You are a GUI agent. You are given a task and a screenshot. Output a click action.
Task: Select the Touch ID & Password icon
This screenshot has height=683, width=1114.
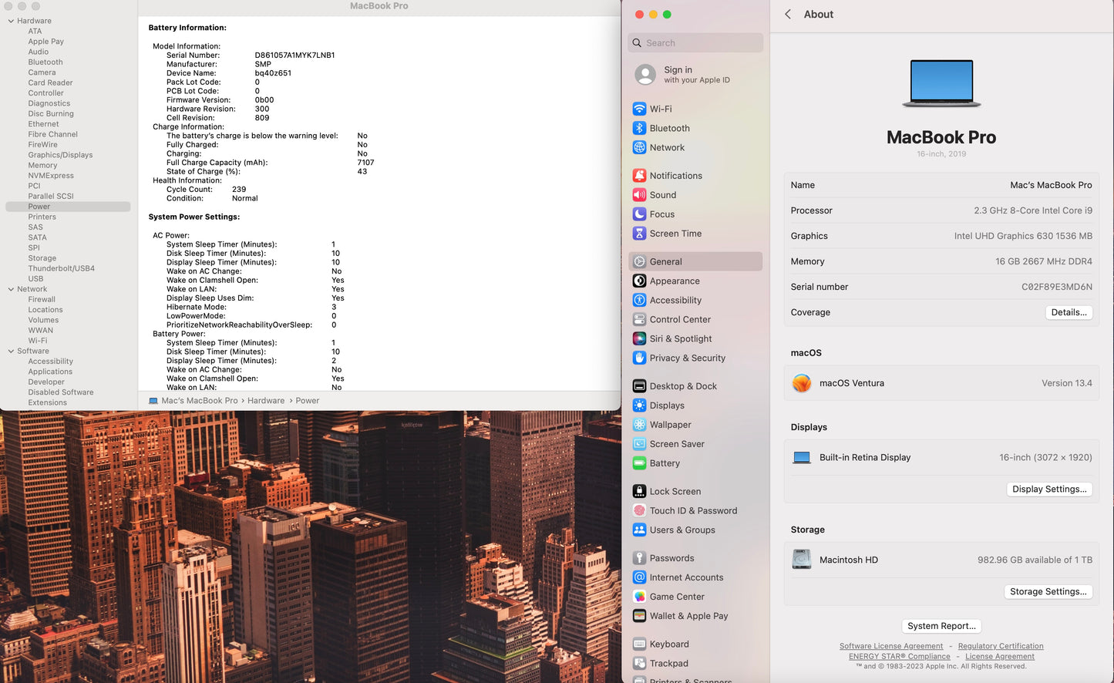point(639,510)
